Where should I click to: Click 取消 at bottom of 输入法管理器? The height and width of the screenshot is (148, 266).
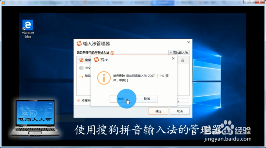(180, 111)
